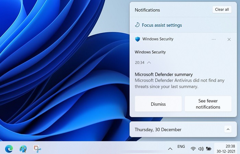Image resolution: width=240 pixels, height=154 pixels.
Task: Open Microsoft Edge from the taskbar
Action: pos(9,149)
